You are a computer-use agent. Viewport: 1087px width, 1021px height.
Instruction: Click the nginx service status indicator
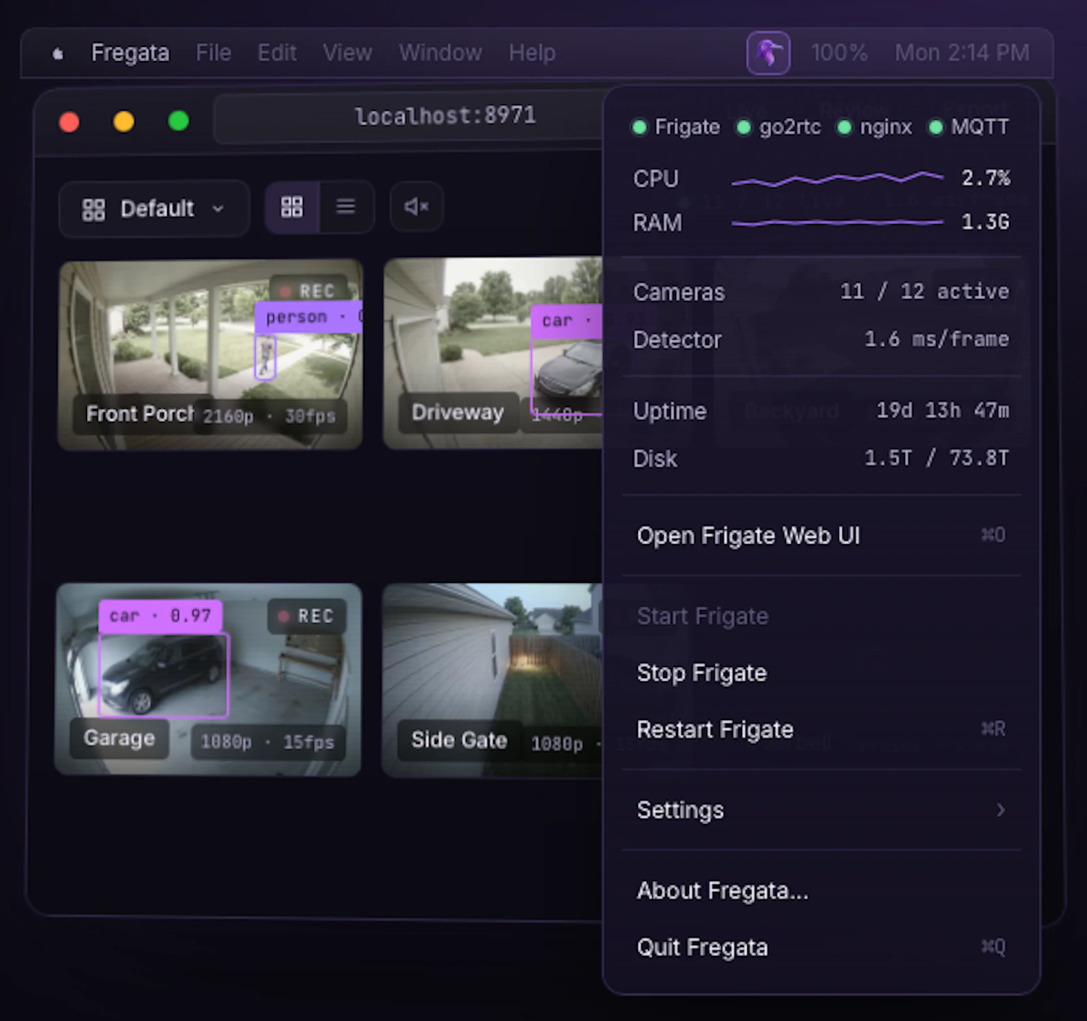[x=874, y=127]
